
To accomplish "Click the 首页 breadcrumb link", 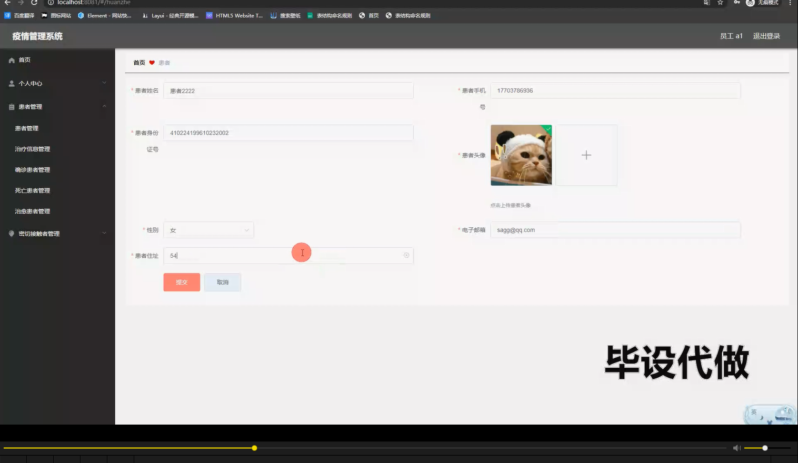I will point(138,62).
